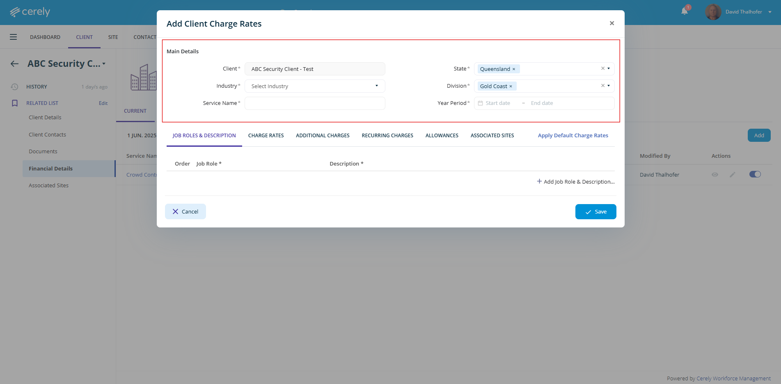The height and width of the screenshot is (384, 781).
Task: Click the pencil edit icon in Actions
Action: 733,175
